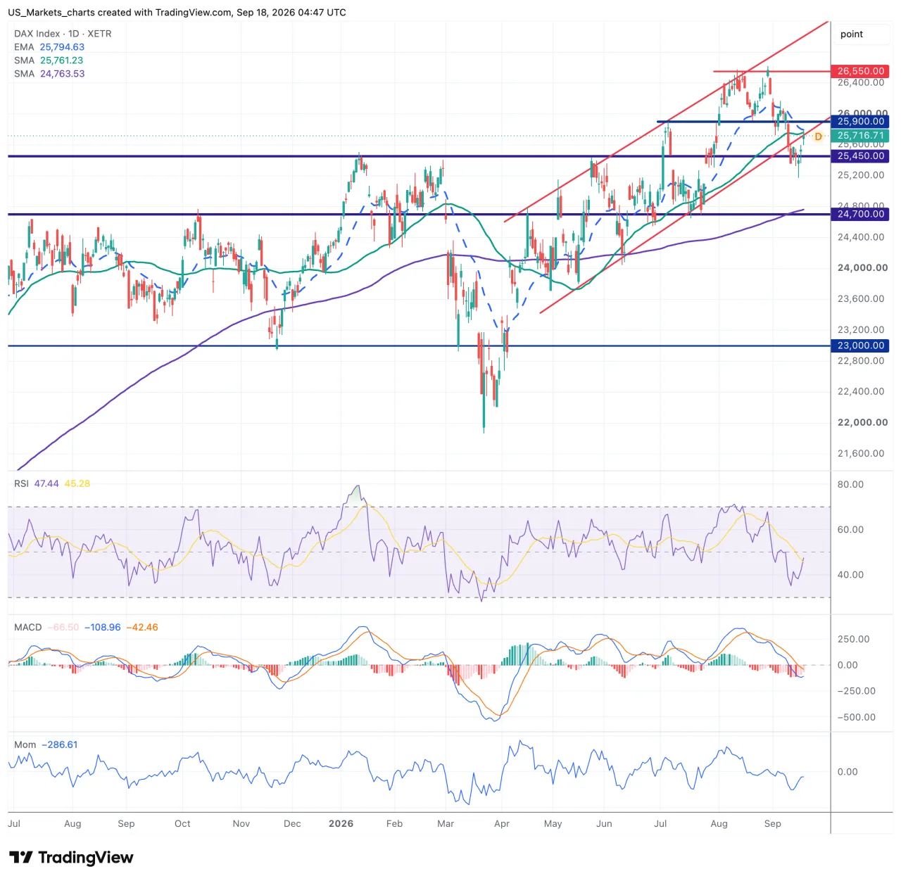Image resolution: width=901 pixels, height=881 pixels.
Task: Click the MACD indicator label
Action: tap(28, 627)
